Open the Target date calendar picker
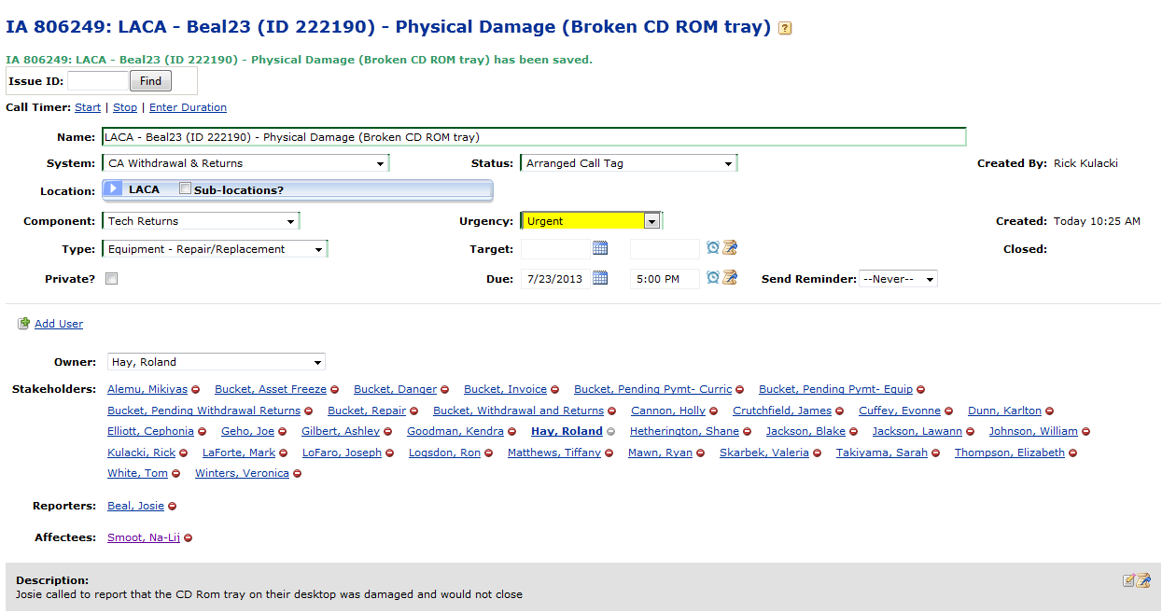Screen dimensions: 1162x613 600,248
